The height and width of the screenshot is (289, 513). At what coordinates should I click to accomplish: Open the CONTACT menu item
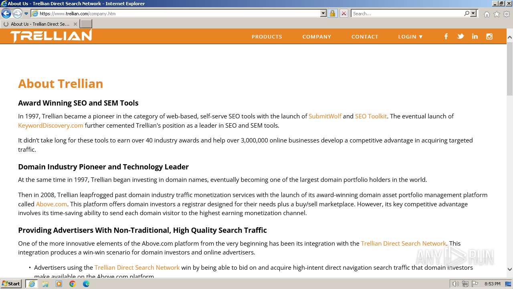(x=365, y=37)
